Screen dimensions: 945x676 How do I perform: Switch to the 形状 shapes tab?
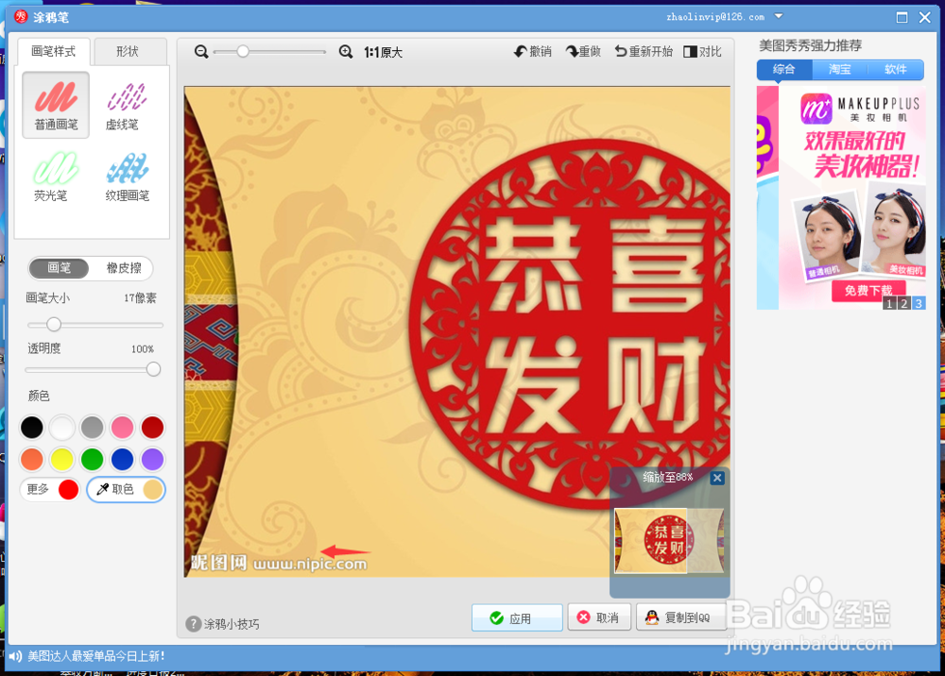coord(130,51)
